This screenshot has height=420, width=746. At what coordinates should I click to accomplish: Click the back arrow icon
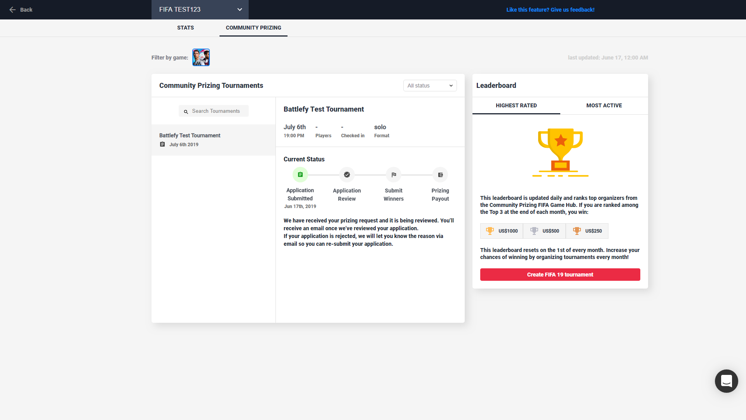[x=12, y=10]
